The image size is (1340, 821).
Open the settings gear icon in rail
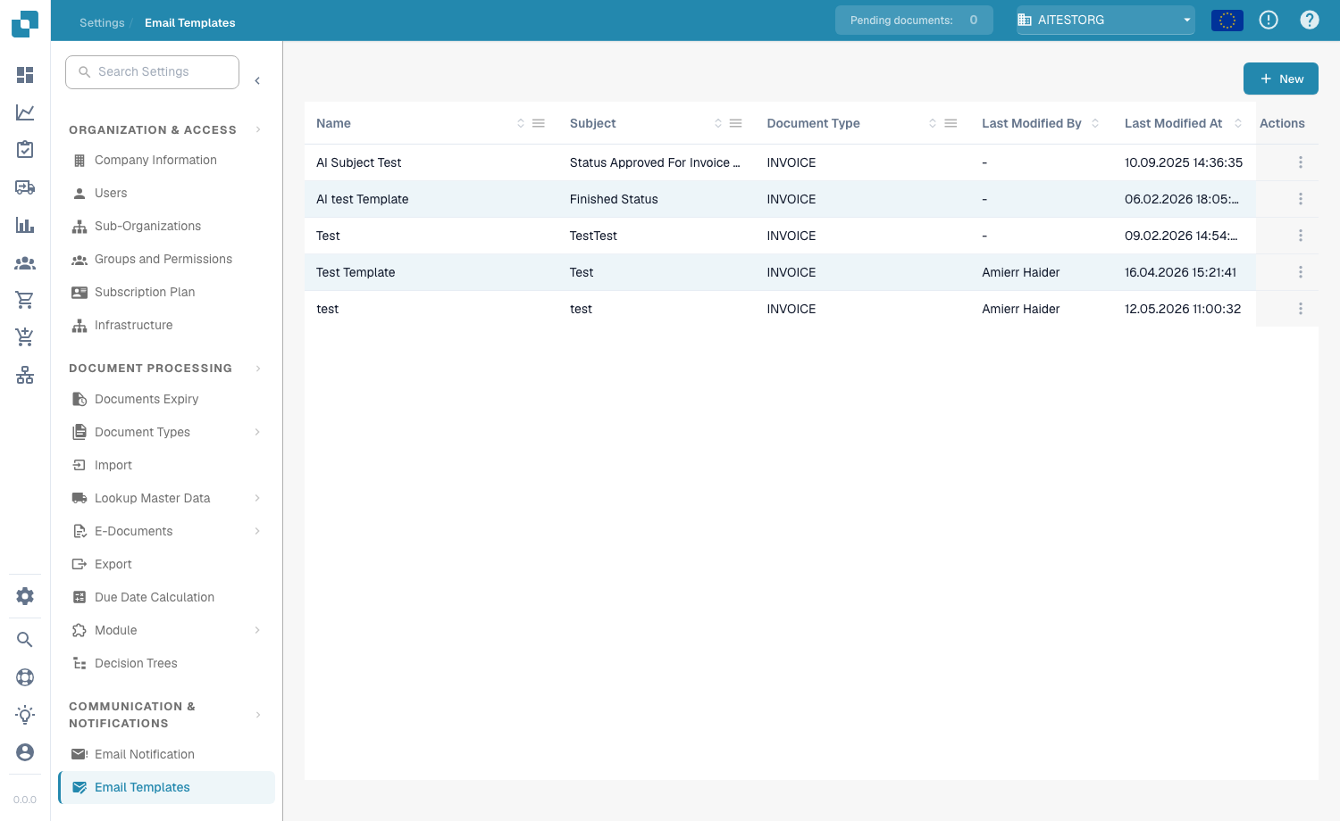tap(25, 596)
